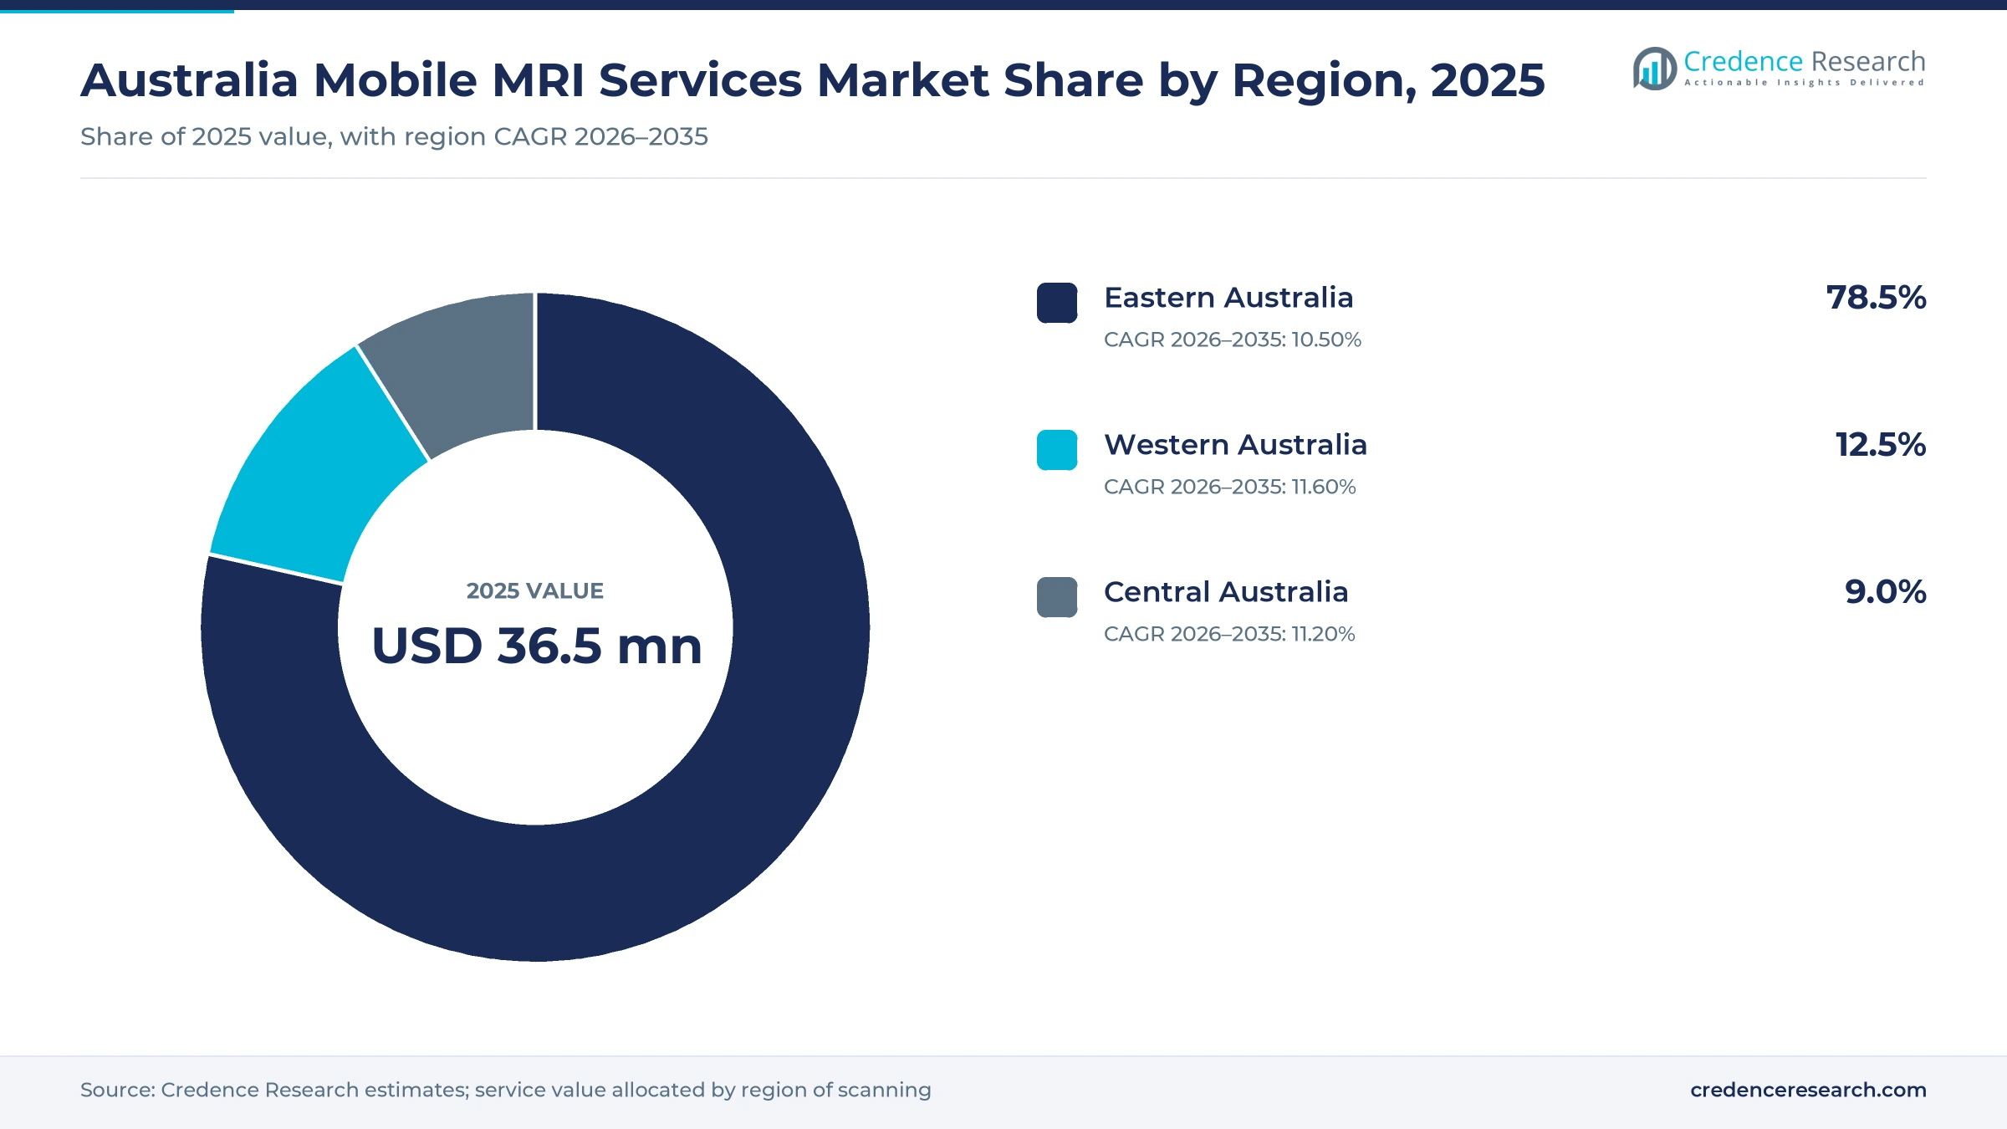Click the 'Central Australia' legend label

click(x=1226, y=592)
